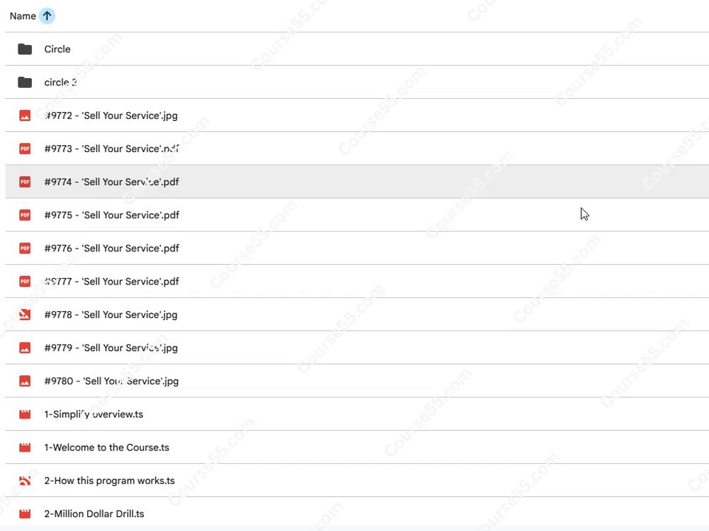Click PDF icon for #9776 file
The height and width of the screenshot is (531, 709).
25,249
